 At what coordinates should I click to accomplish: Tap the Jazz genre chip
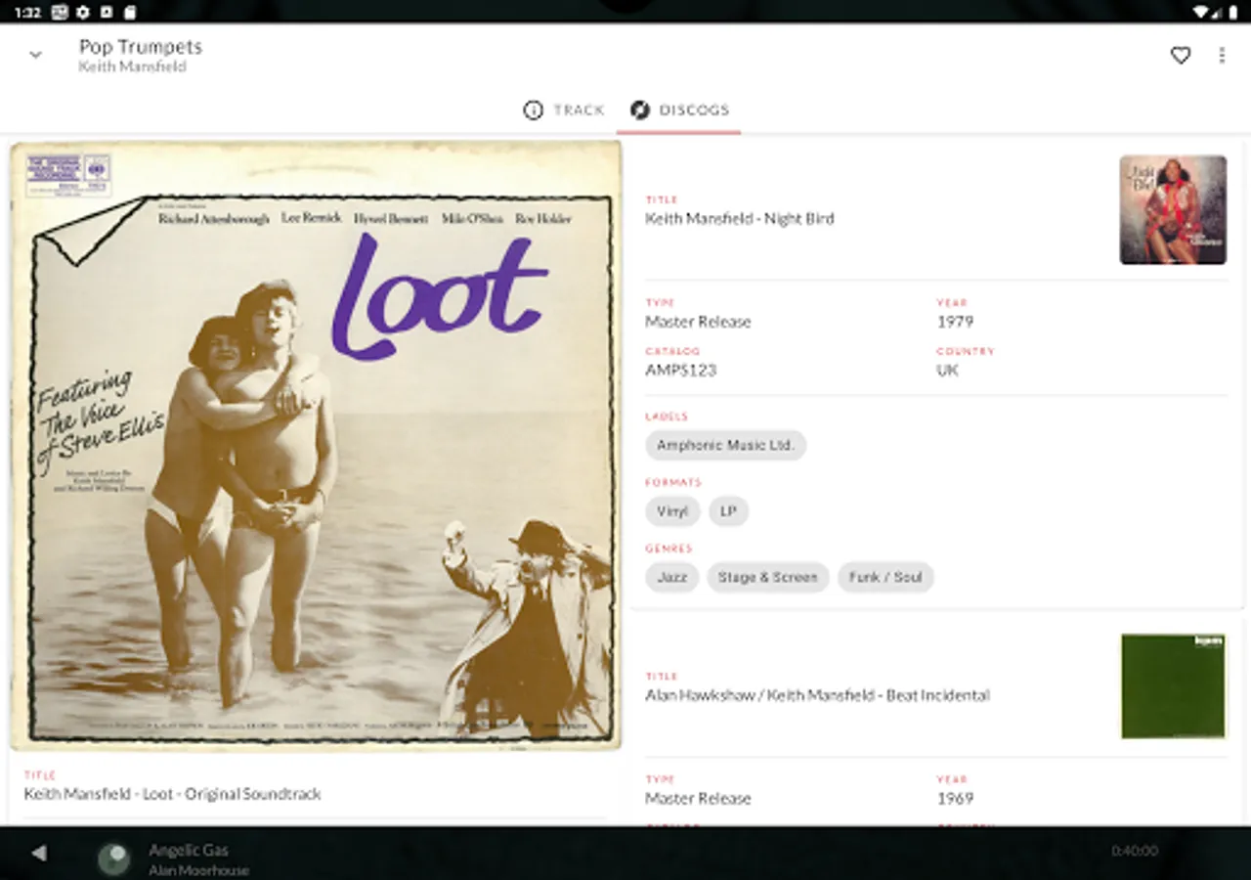pyautogui.click(x=671, y=577)
